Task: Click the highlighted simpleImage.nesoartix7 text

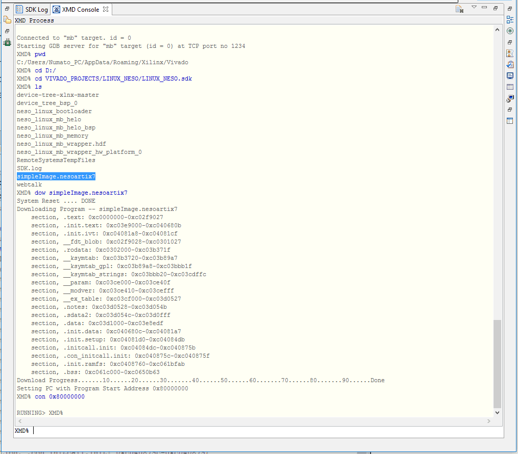Action: click(56, 176)
